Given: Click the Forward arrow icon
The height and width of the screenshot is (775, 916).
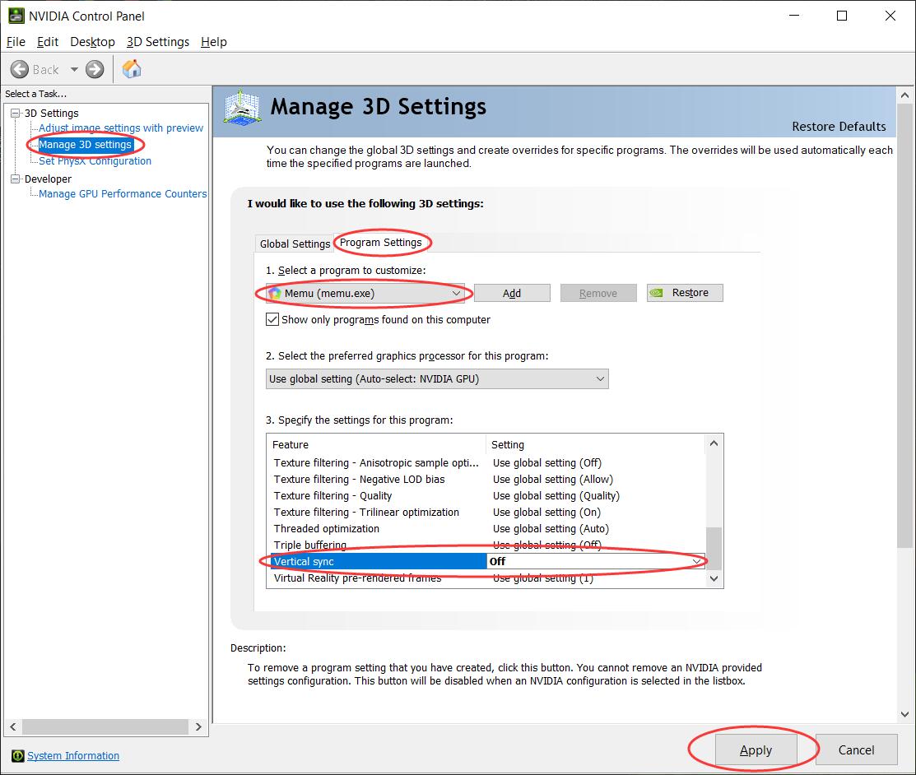Looking at the screenshot, I should pos(95,69).
